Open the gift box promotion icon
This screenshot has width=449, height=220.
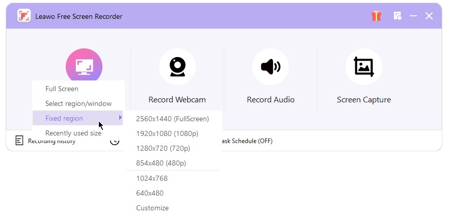[x=376, y=16]
